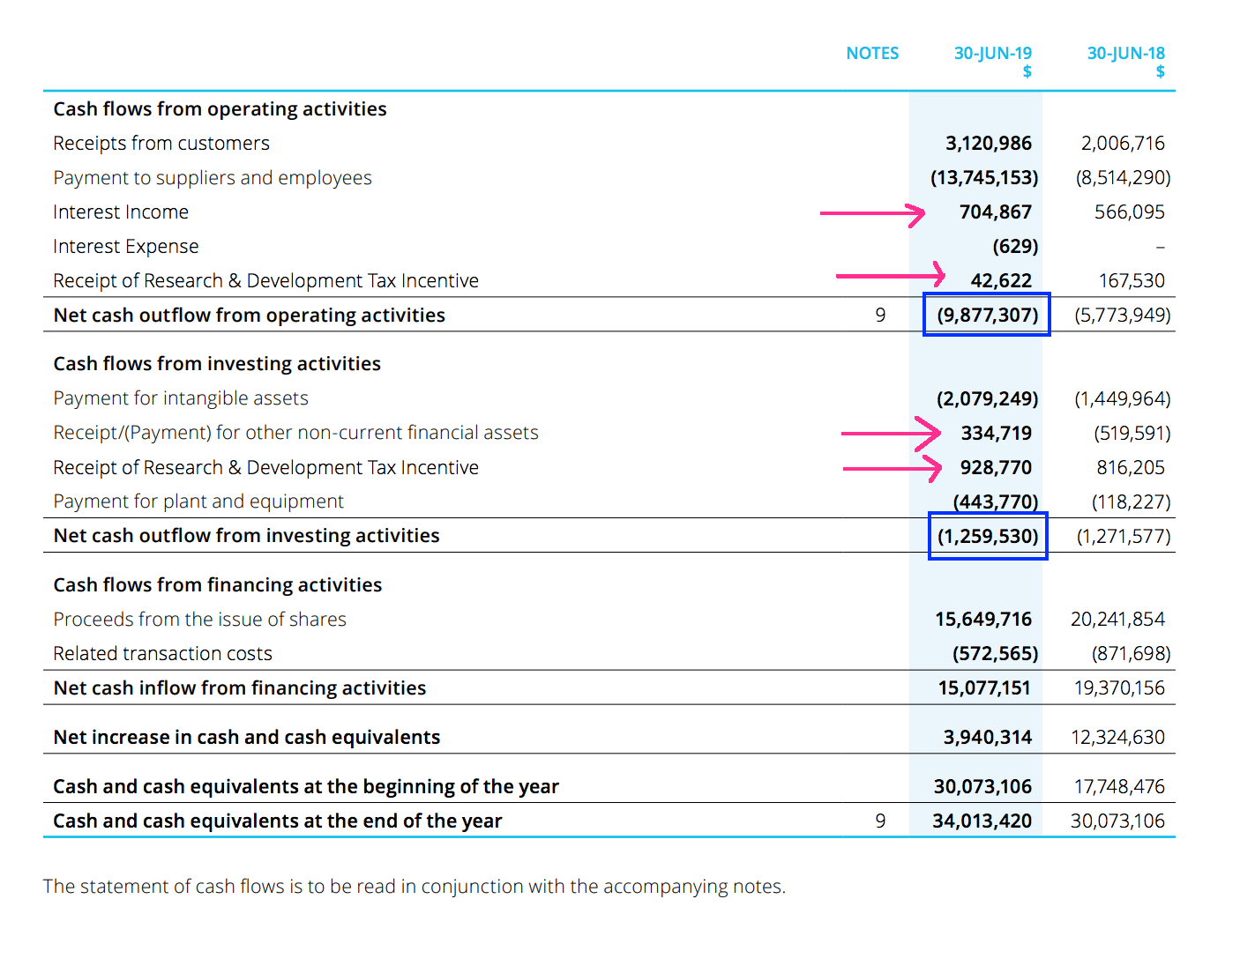Select the 'Net increase in cash and cash equivalents' label
Image resolution: width=1240 pixels, height=966 pixels.
click(x=247, y=738)
